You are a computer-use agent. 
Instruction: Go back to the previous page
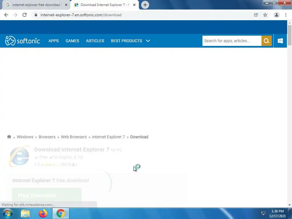tap(6, 15)
